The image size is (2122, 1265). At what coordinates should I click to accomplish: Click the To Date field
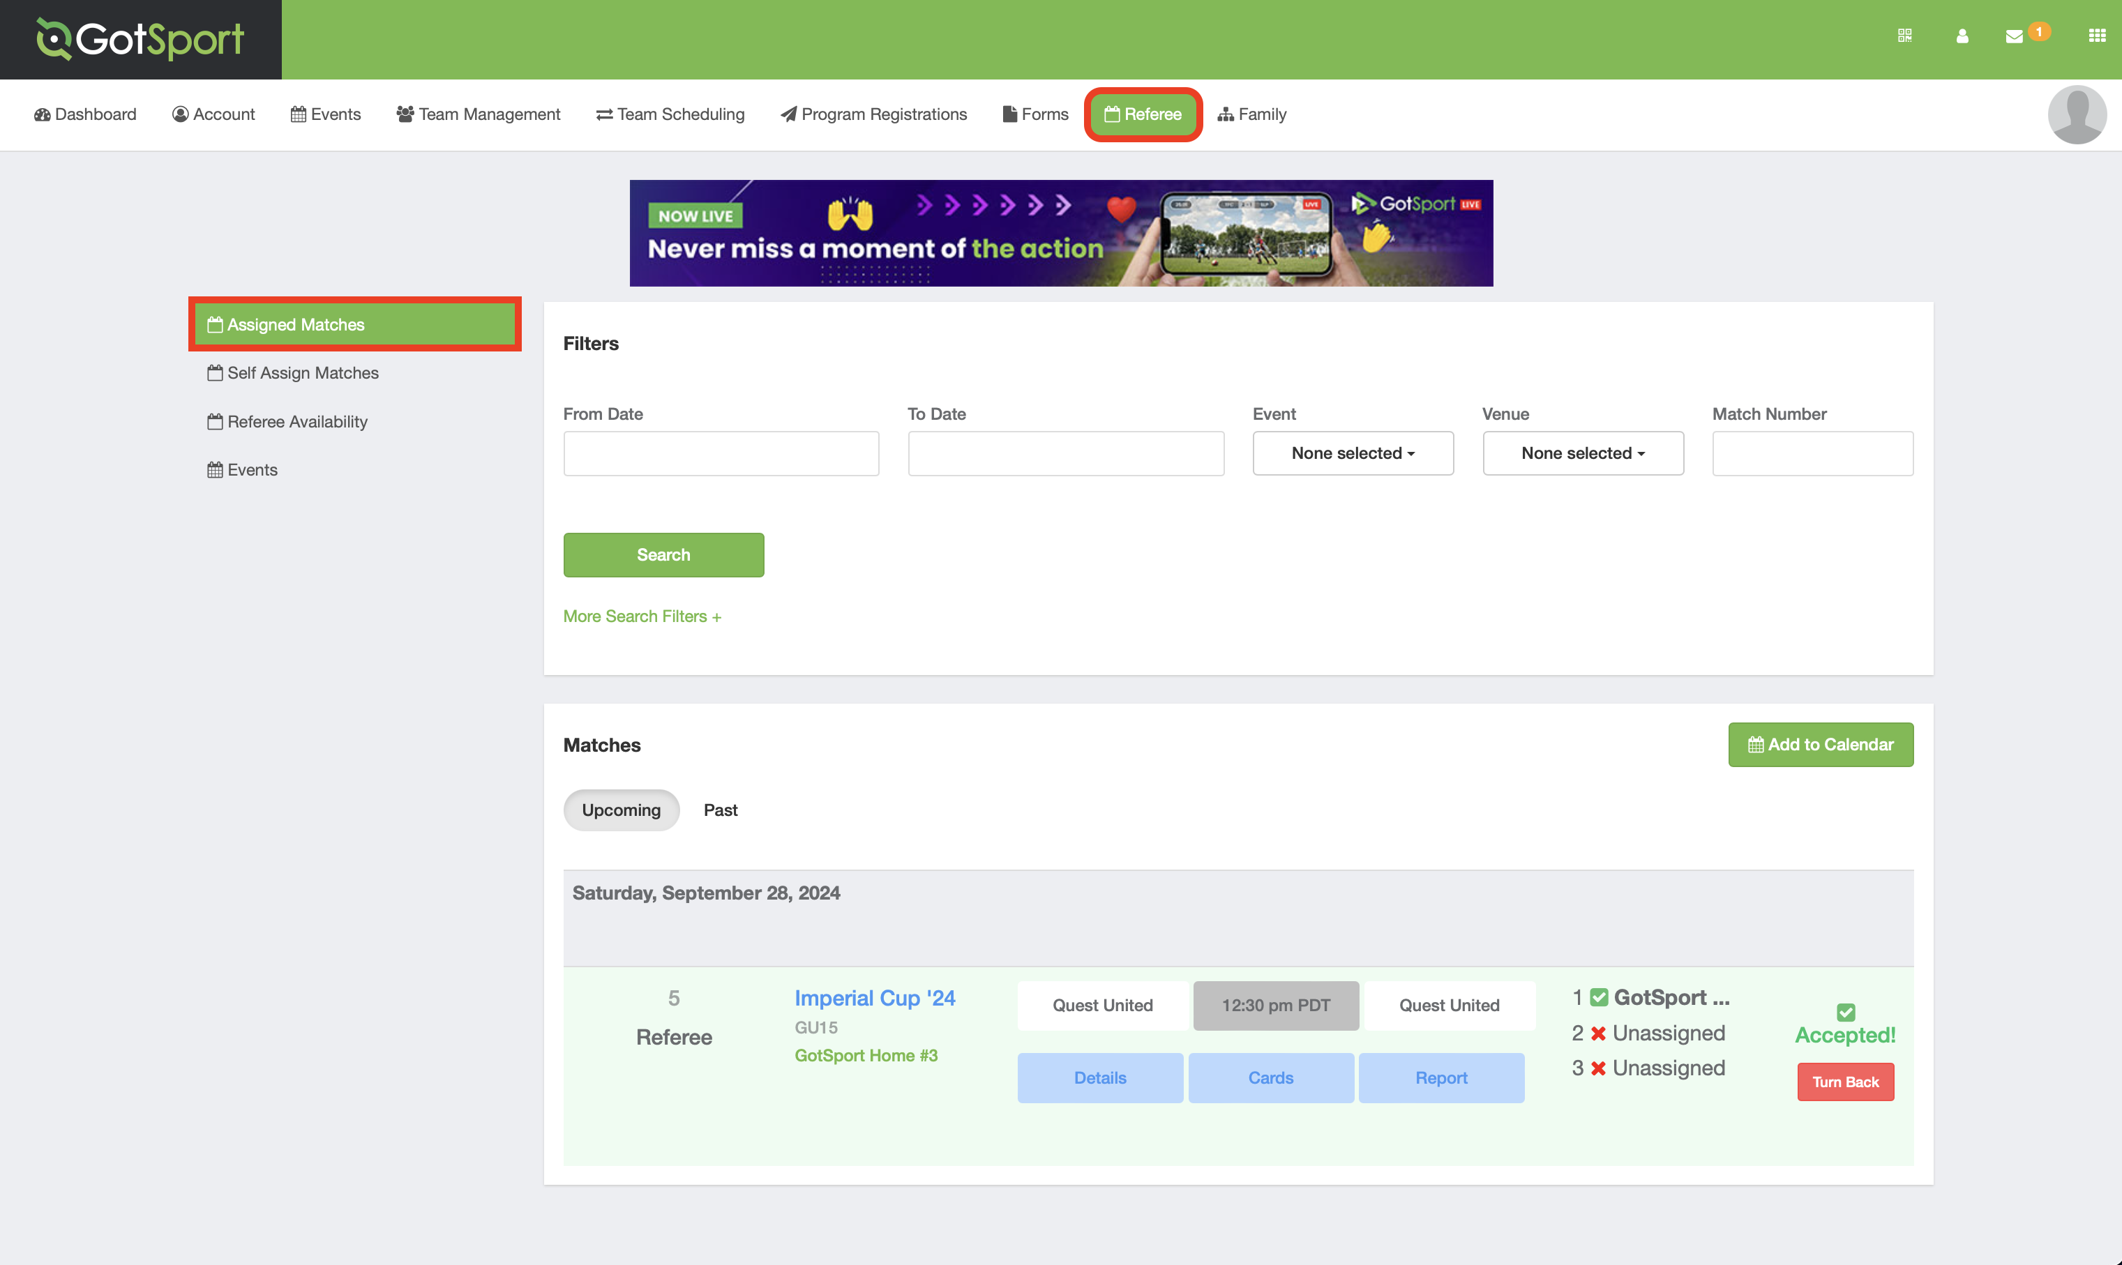pos(1066,453)
